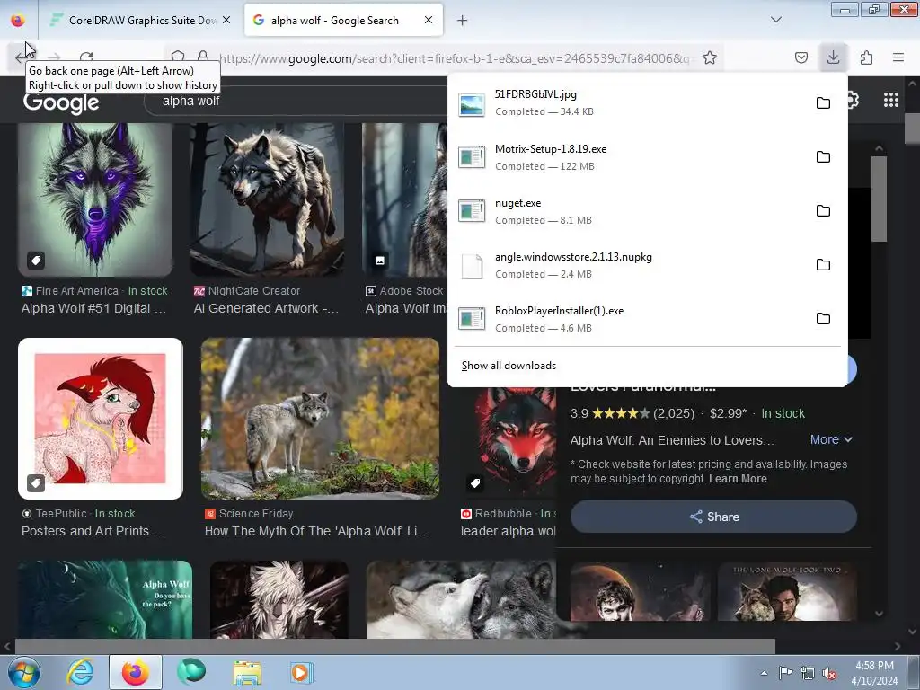Launch Windows Media Player from taskbar
This screenshot has height=690, width=920.
[x=302, y=673]
